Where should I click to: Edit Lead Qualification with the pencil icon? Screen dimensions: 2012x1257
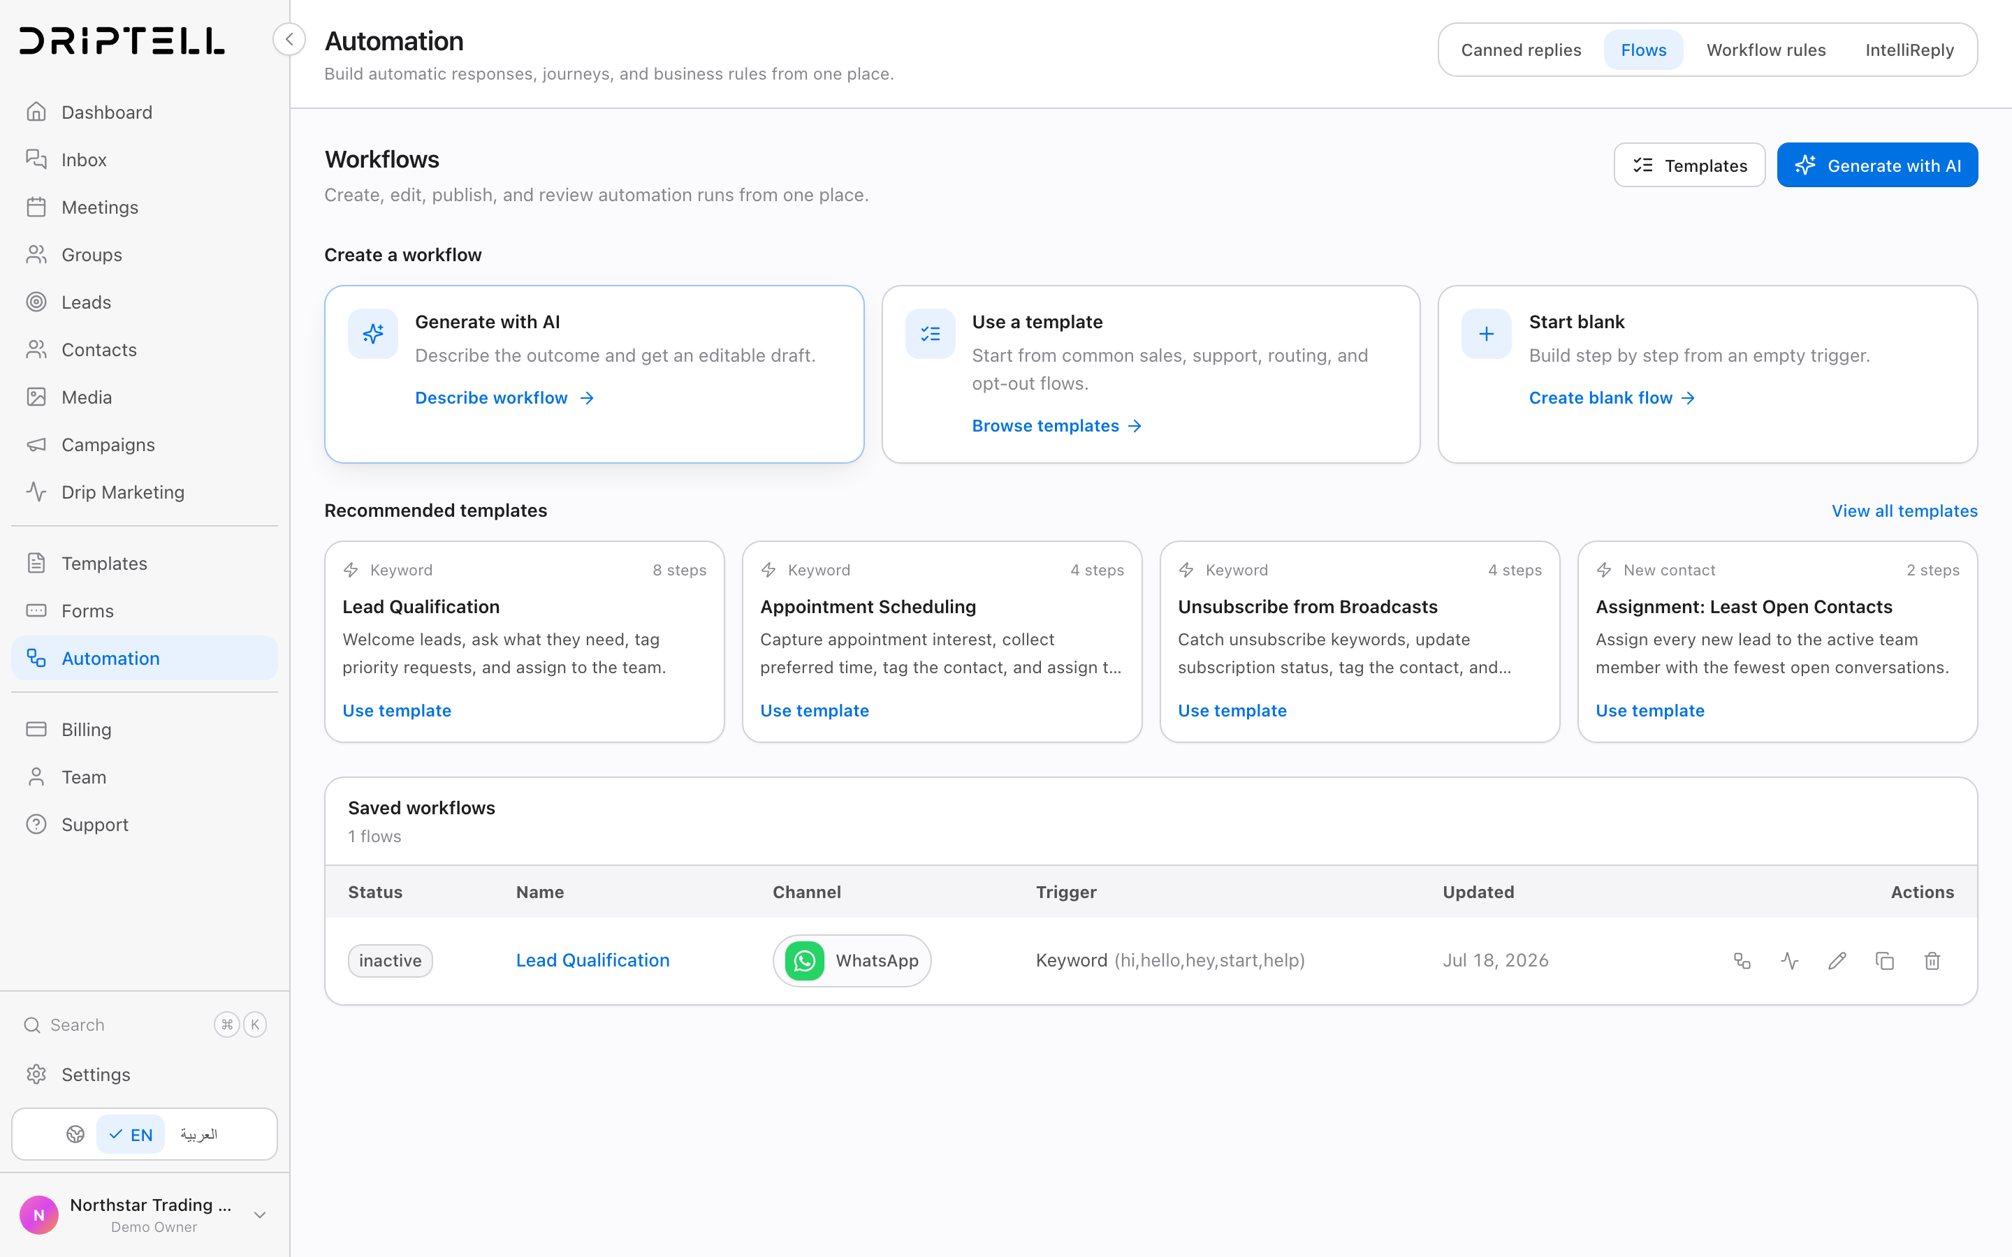(x=1837, y=961)
